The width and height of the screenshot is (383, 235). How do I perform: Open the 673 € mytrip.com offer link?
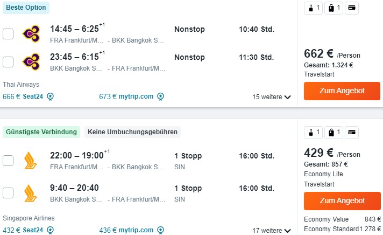pos(126,96)
